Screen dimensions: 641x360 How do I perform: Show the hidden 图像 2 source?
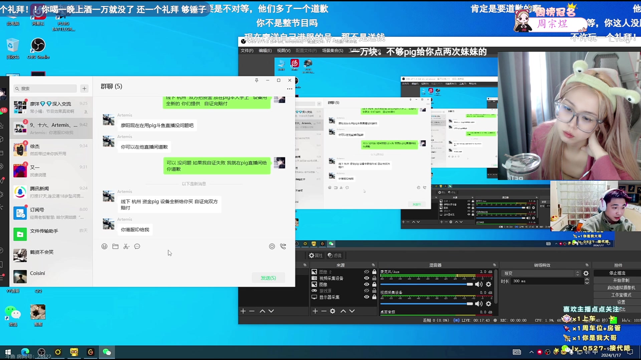(x=367, y=272)
